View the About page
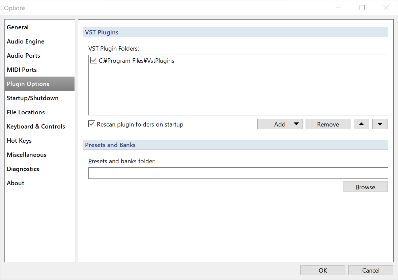The image size is (398, 280). (16, 183)
